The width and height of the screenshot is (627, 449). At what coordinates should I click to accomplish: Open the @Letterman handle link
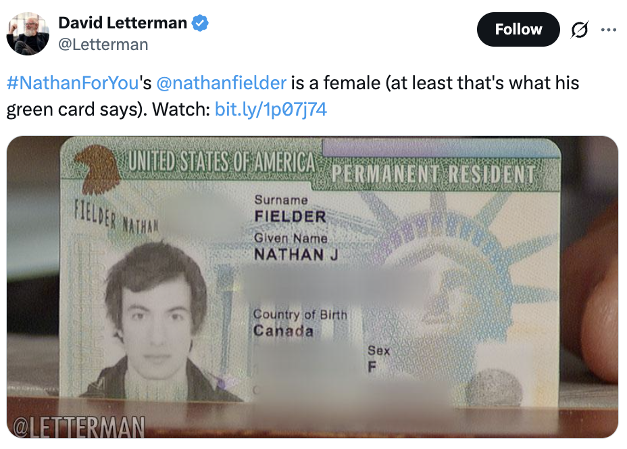[103, 45]
